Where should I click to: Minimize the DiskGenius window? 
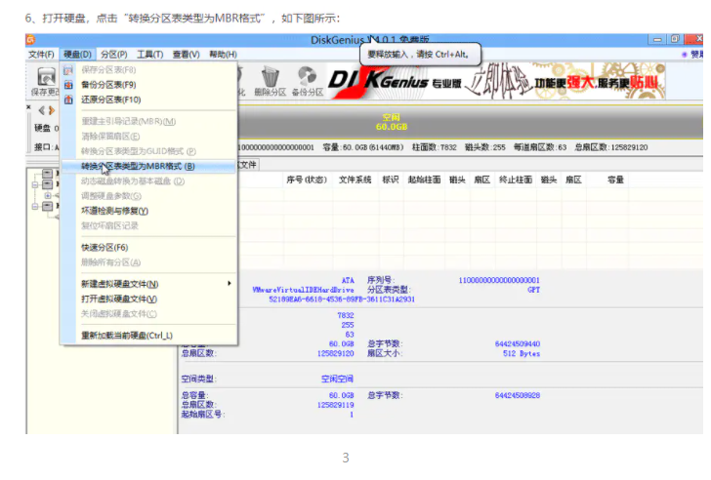tap(657, 39)
